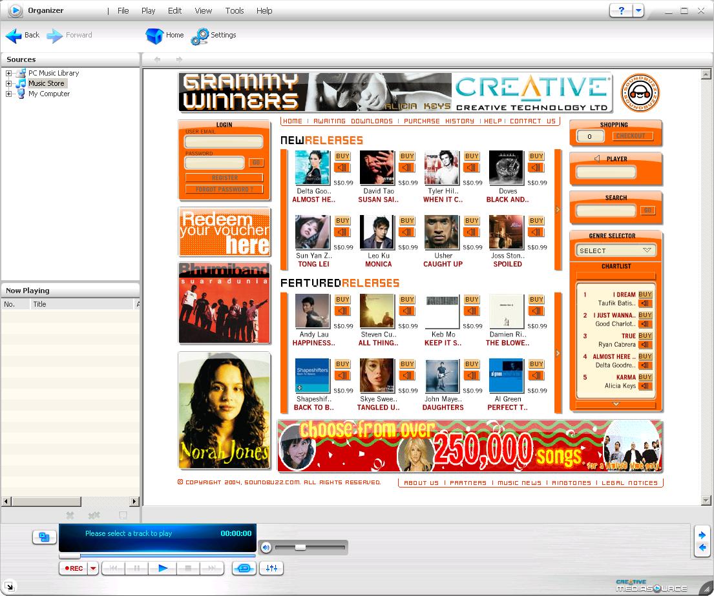Preview Ryan Cabrera's True in the chartlist
The height and width of the screenshot is (596, 714).
click(645, 345)
